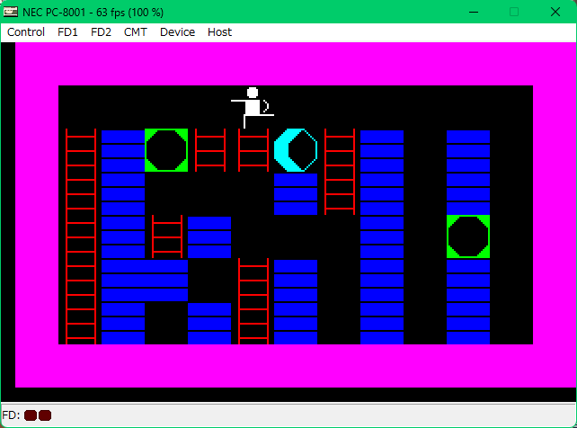This screenshot has height=428, width=577.
Task: Click the red ladder at bottom center
Action: 253,301
